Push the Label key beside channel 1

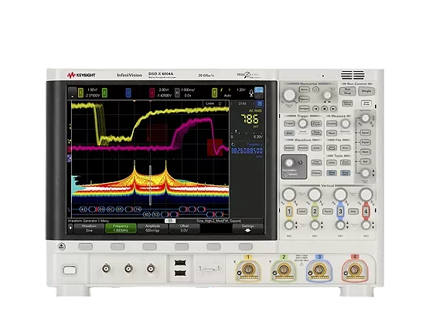tap(301, 212)
